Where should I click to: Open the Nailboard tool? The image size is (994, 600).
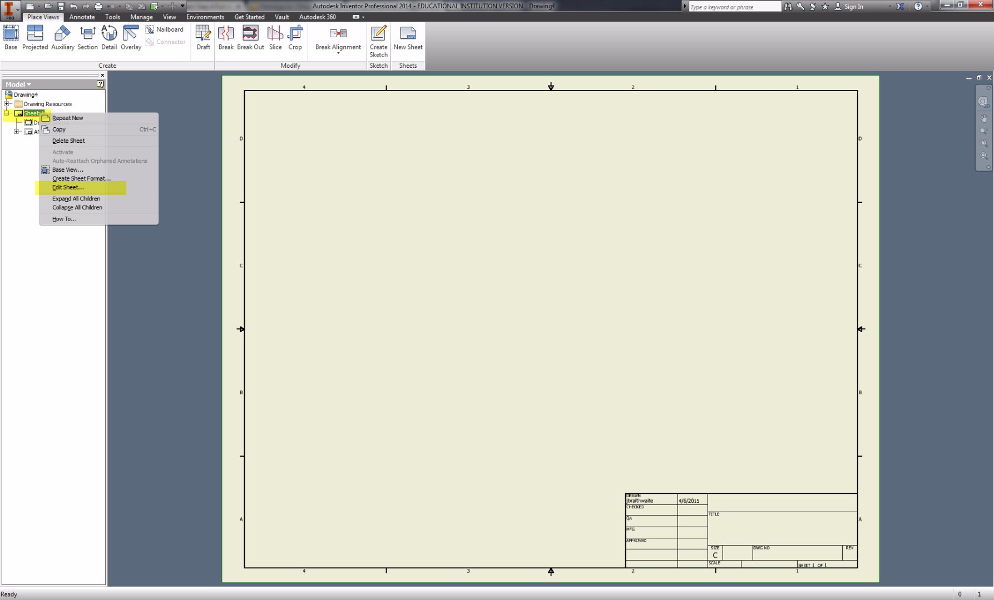click(165, 29)
